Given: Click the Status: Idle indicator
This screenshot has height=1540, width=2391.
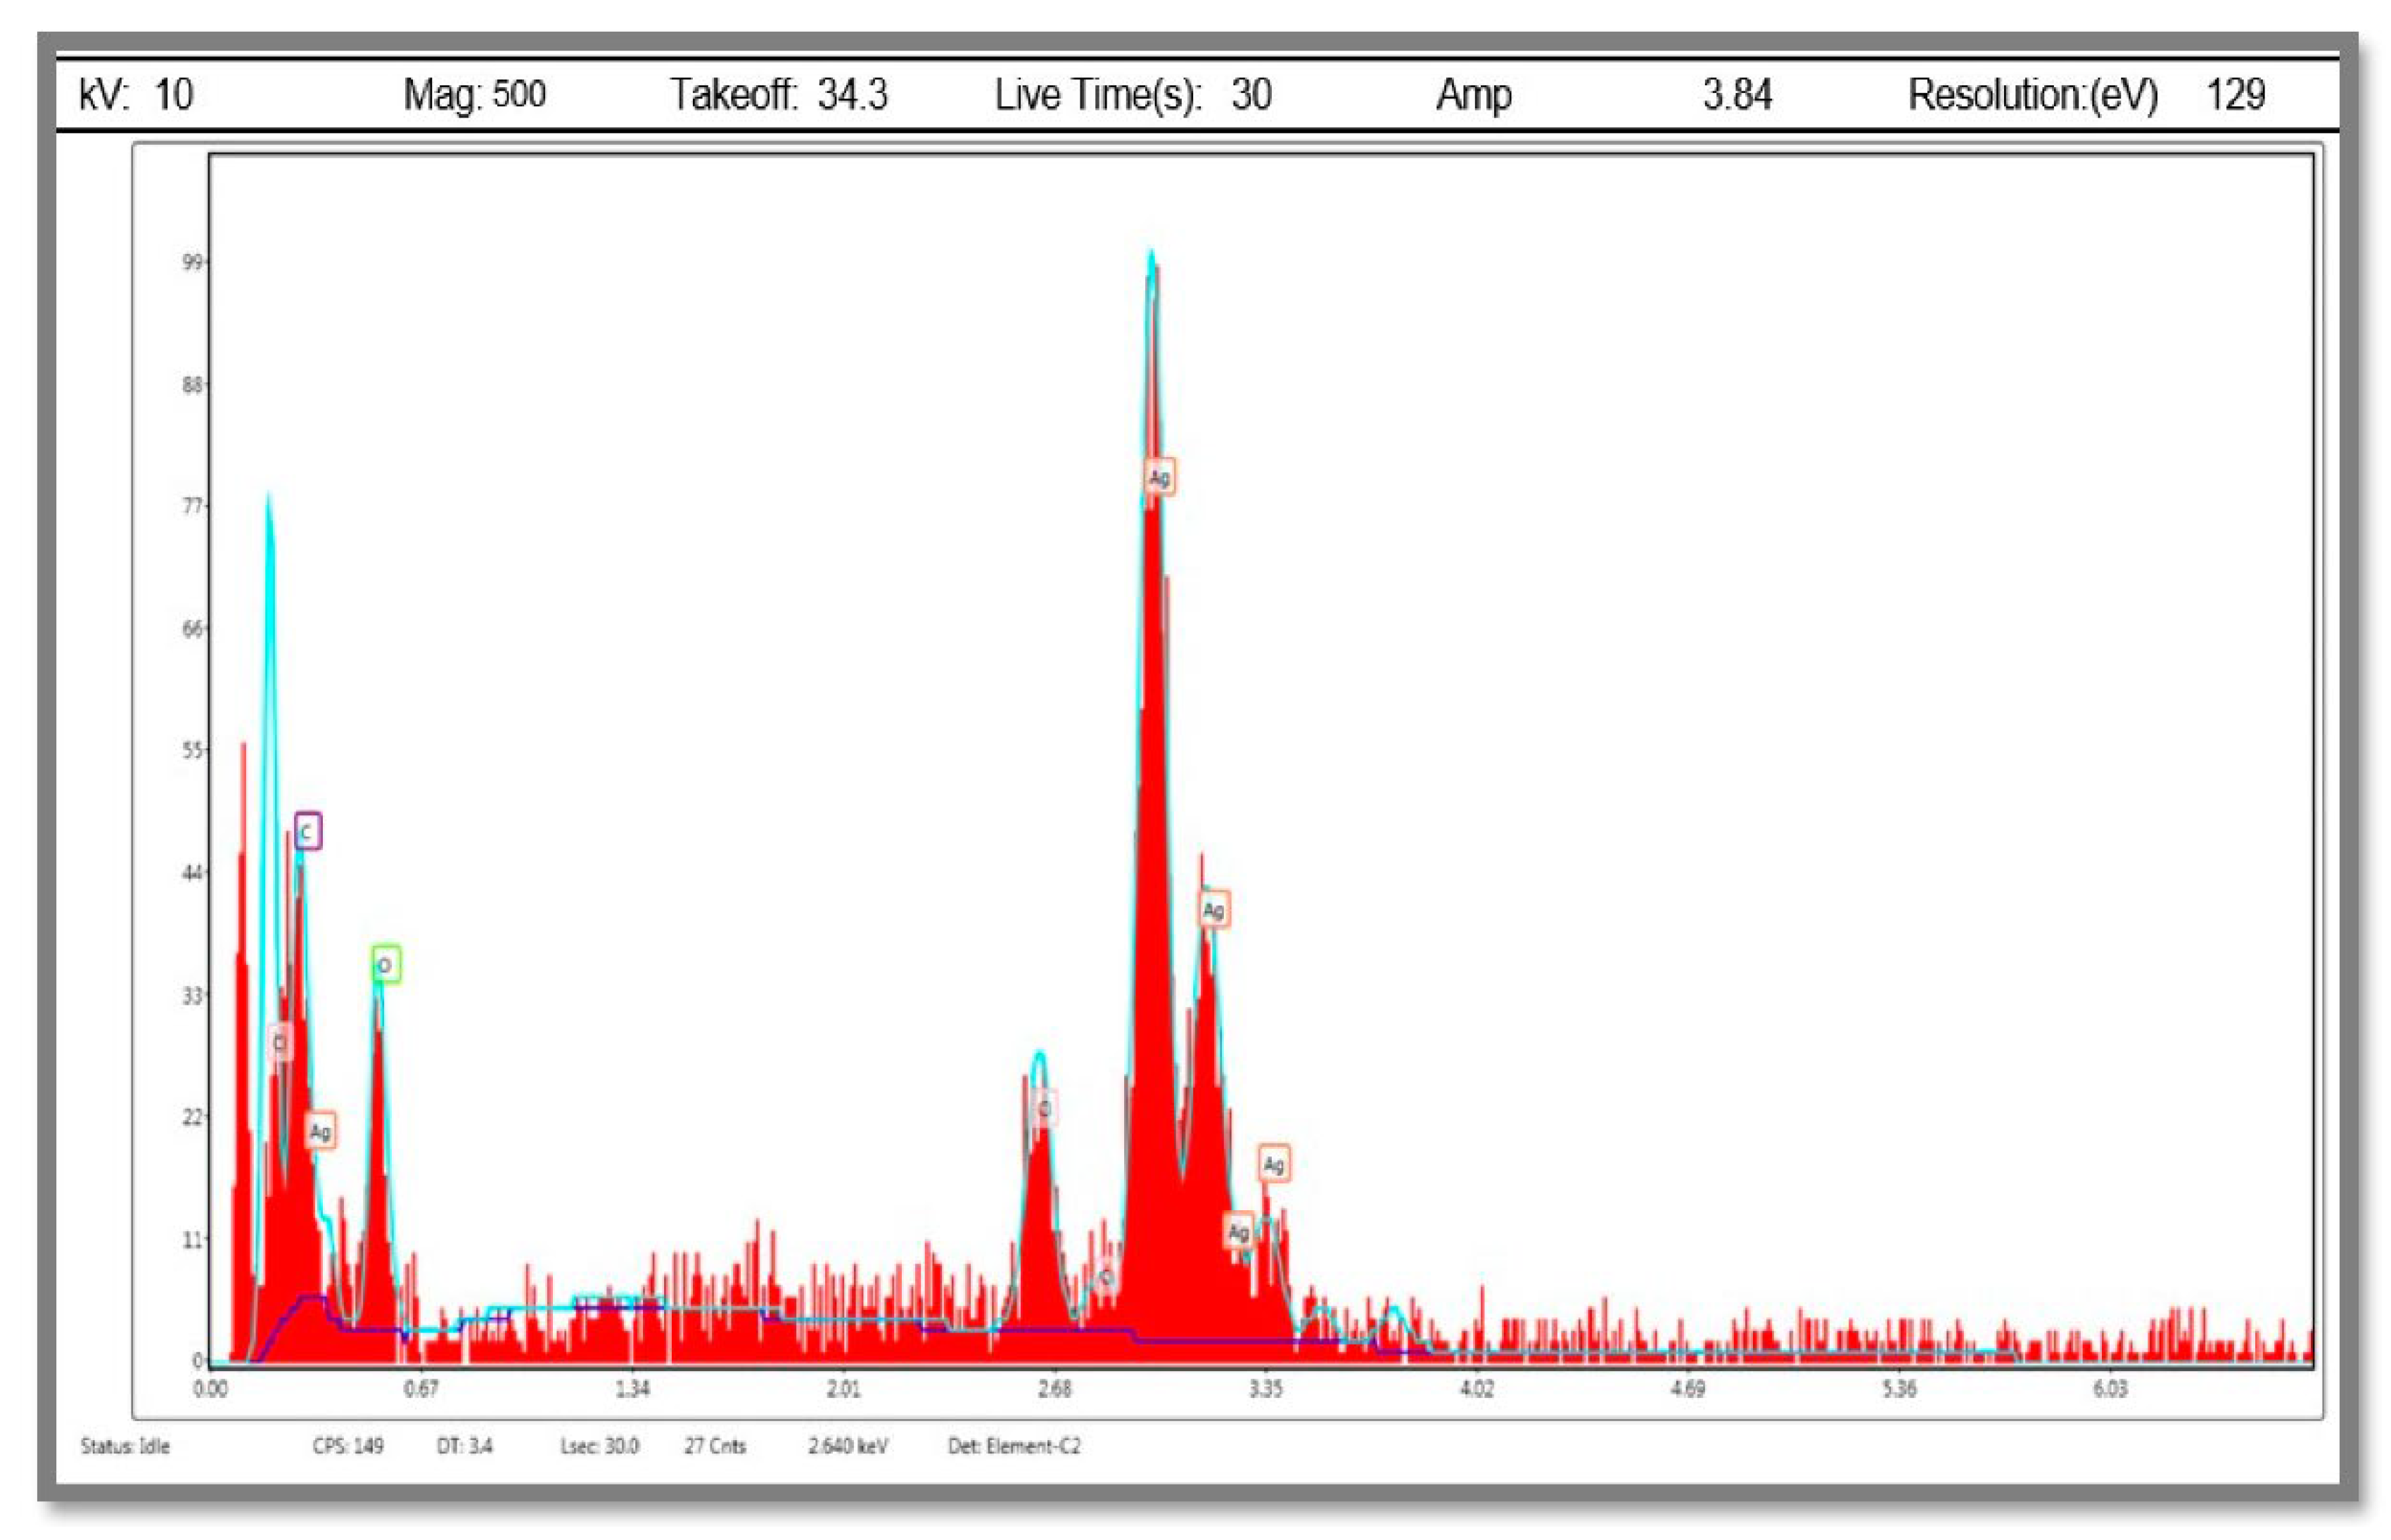Looking at the screenshot, I should 125,1446.
